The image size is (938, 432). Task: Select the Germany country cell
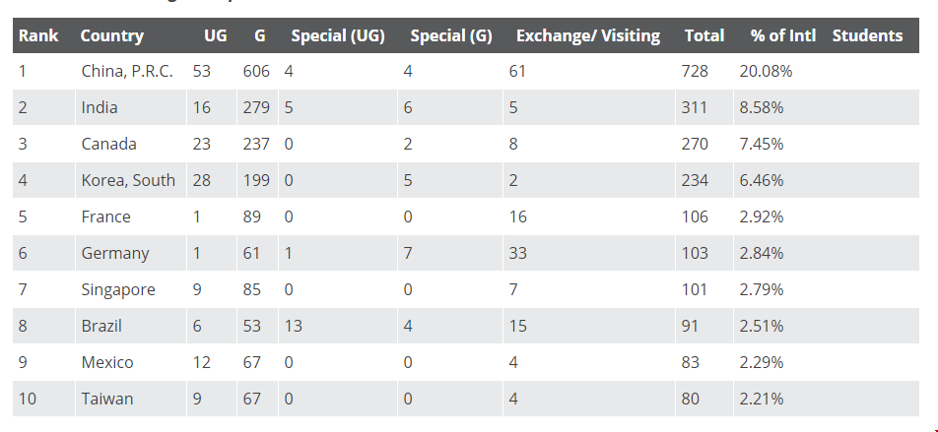click(x=115, y=253)
